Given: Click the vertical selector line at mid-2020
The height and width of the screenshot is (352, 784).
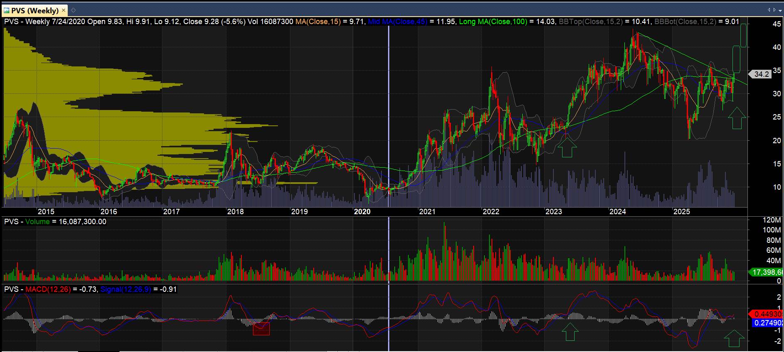Looking at the screenshot, I should (388, 125).
